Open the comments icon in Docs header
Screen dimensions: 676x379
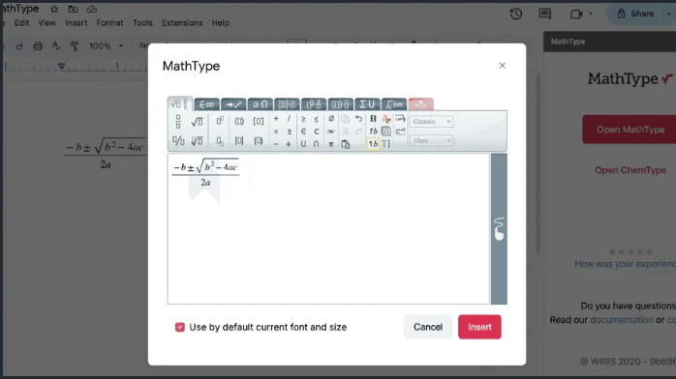pyautogui.click(x=545, y=14)
